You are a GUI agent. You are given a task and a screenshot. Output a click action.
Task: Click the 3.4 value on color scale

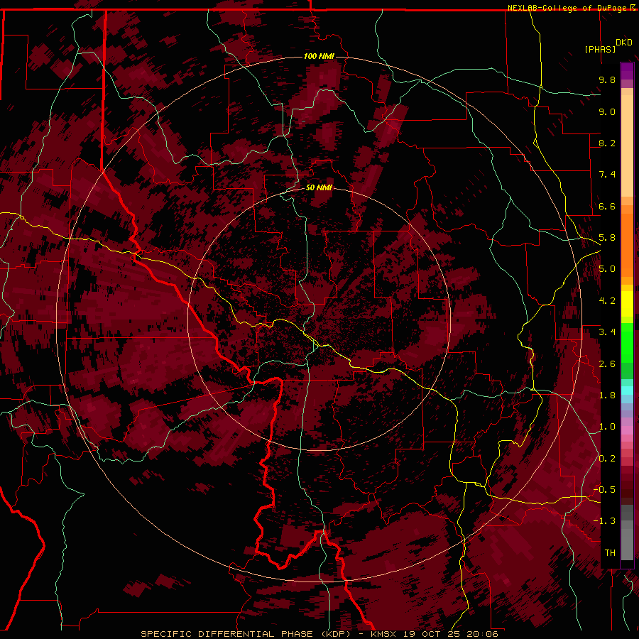click(607, 332)
